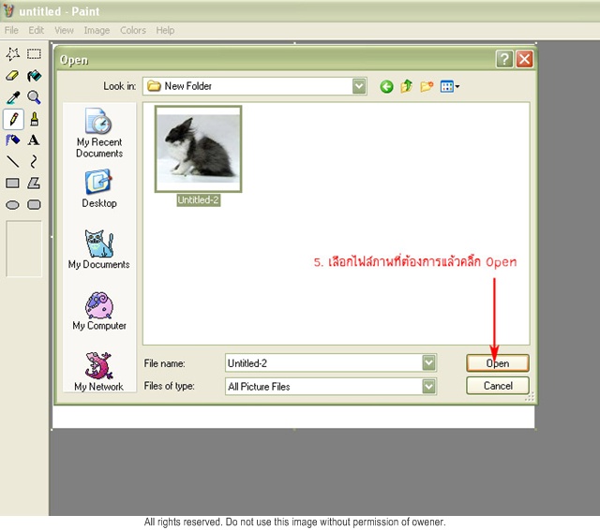Image resolution: width=600 pixels, height=530 pixels.
Task: Click the Up One Level folder icon
Action: (406, 86)
